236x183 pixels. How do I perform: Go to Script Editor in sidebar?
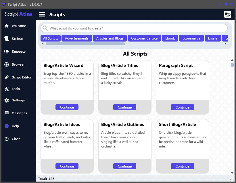[22, 77]
